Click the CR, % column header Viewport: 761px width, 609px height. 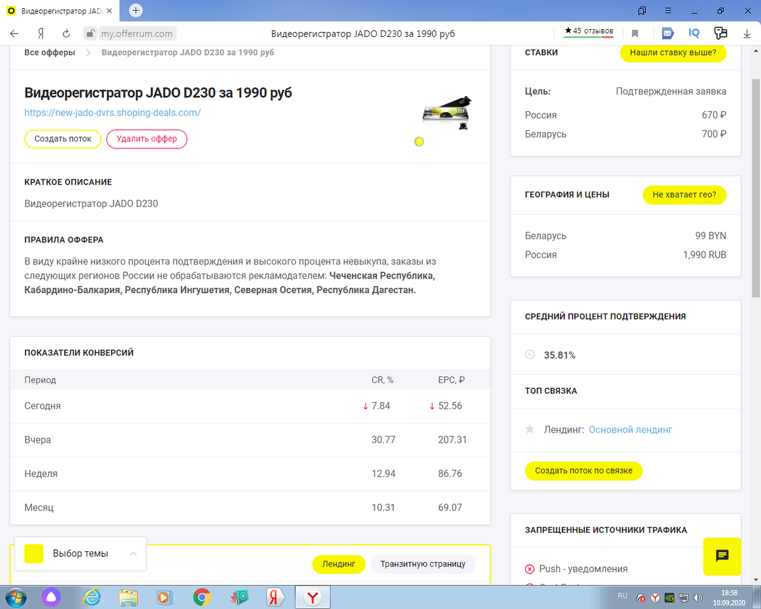click(382, 380)
